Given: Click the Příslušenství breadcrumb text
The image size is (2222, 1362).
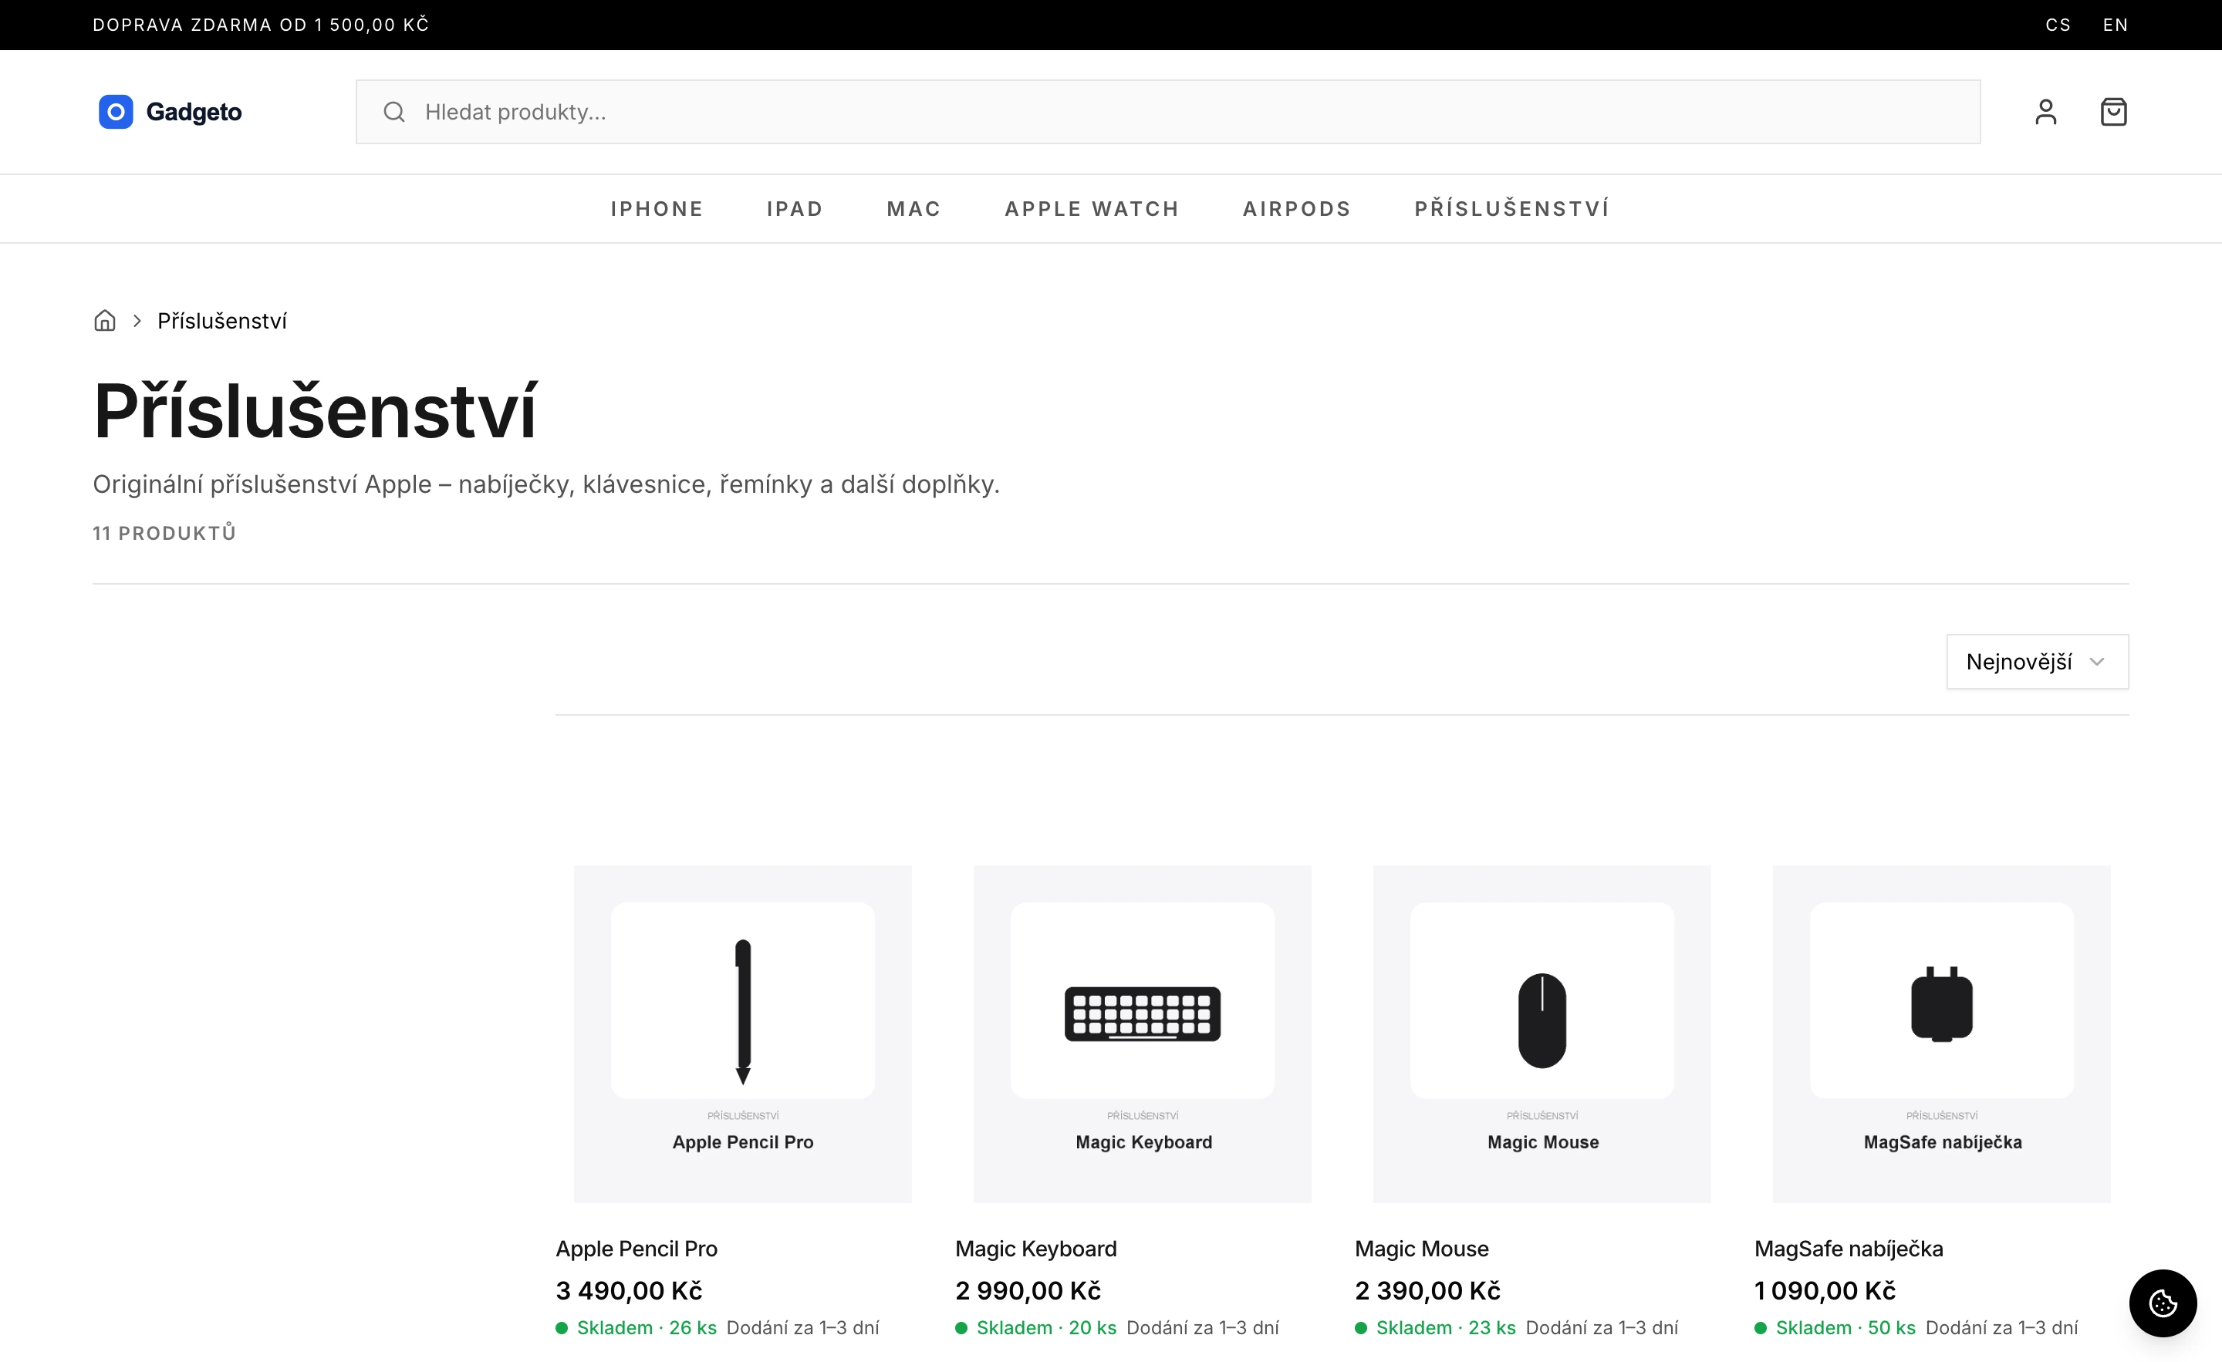Looking at the screenshot, I should click(222, 321).
